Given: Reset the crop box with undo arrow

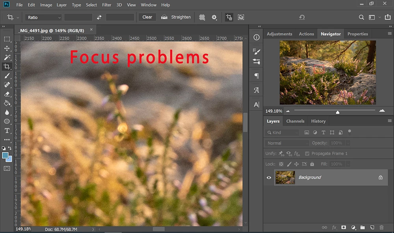Looking at the screenshot, I should [302, 17].
